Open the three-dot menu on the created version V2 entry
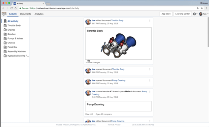The image size is (209, 127). [150, 92]
